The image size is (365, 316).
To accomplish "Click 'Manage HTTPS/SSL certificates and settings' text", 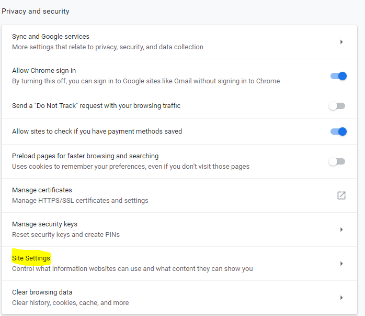I will (80, 200).
